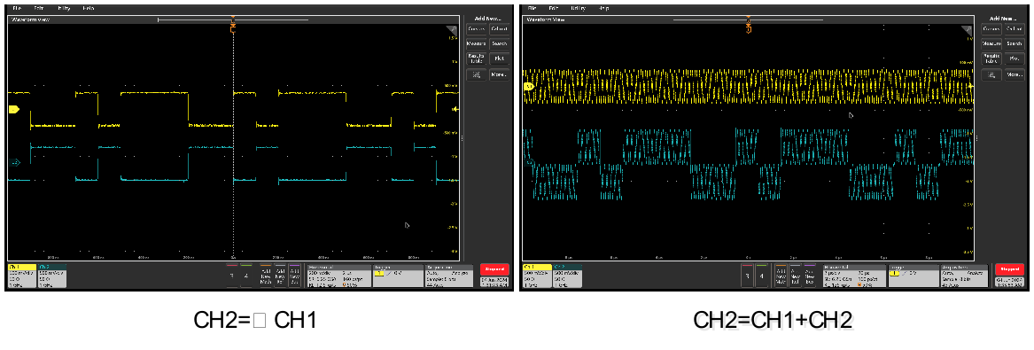Click Add New Math in left scope
1034x350 pixels.
pos(265,276)
